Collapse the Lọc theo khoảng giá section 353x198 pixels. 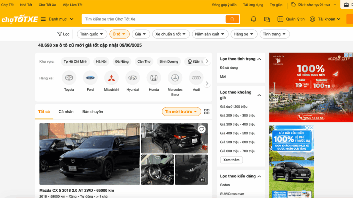coord(259,95)
